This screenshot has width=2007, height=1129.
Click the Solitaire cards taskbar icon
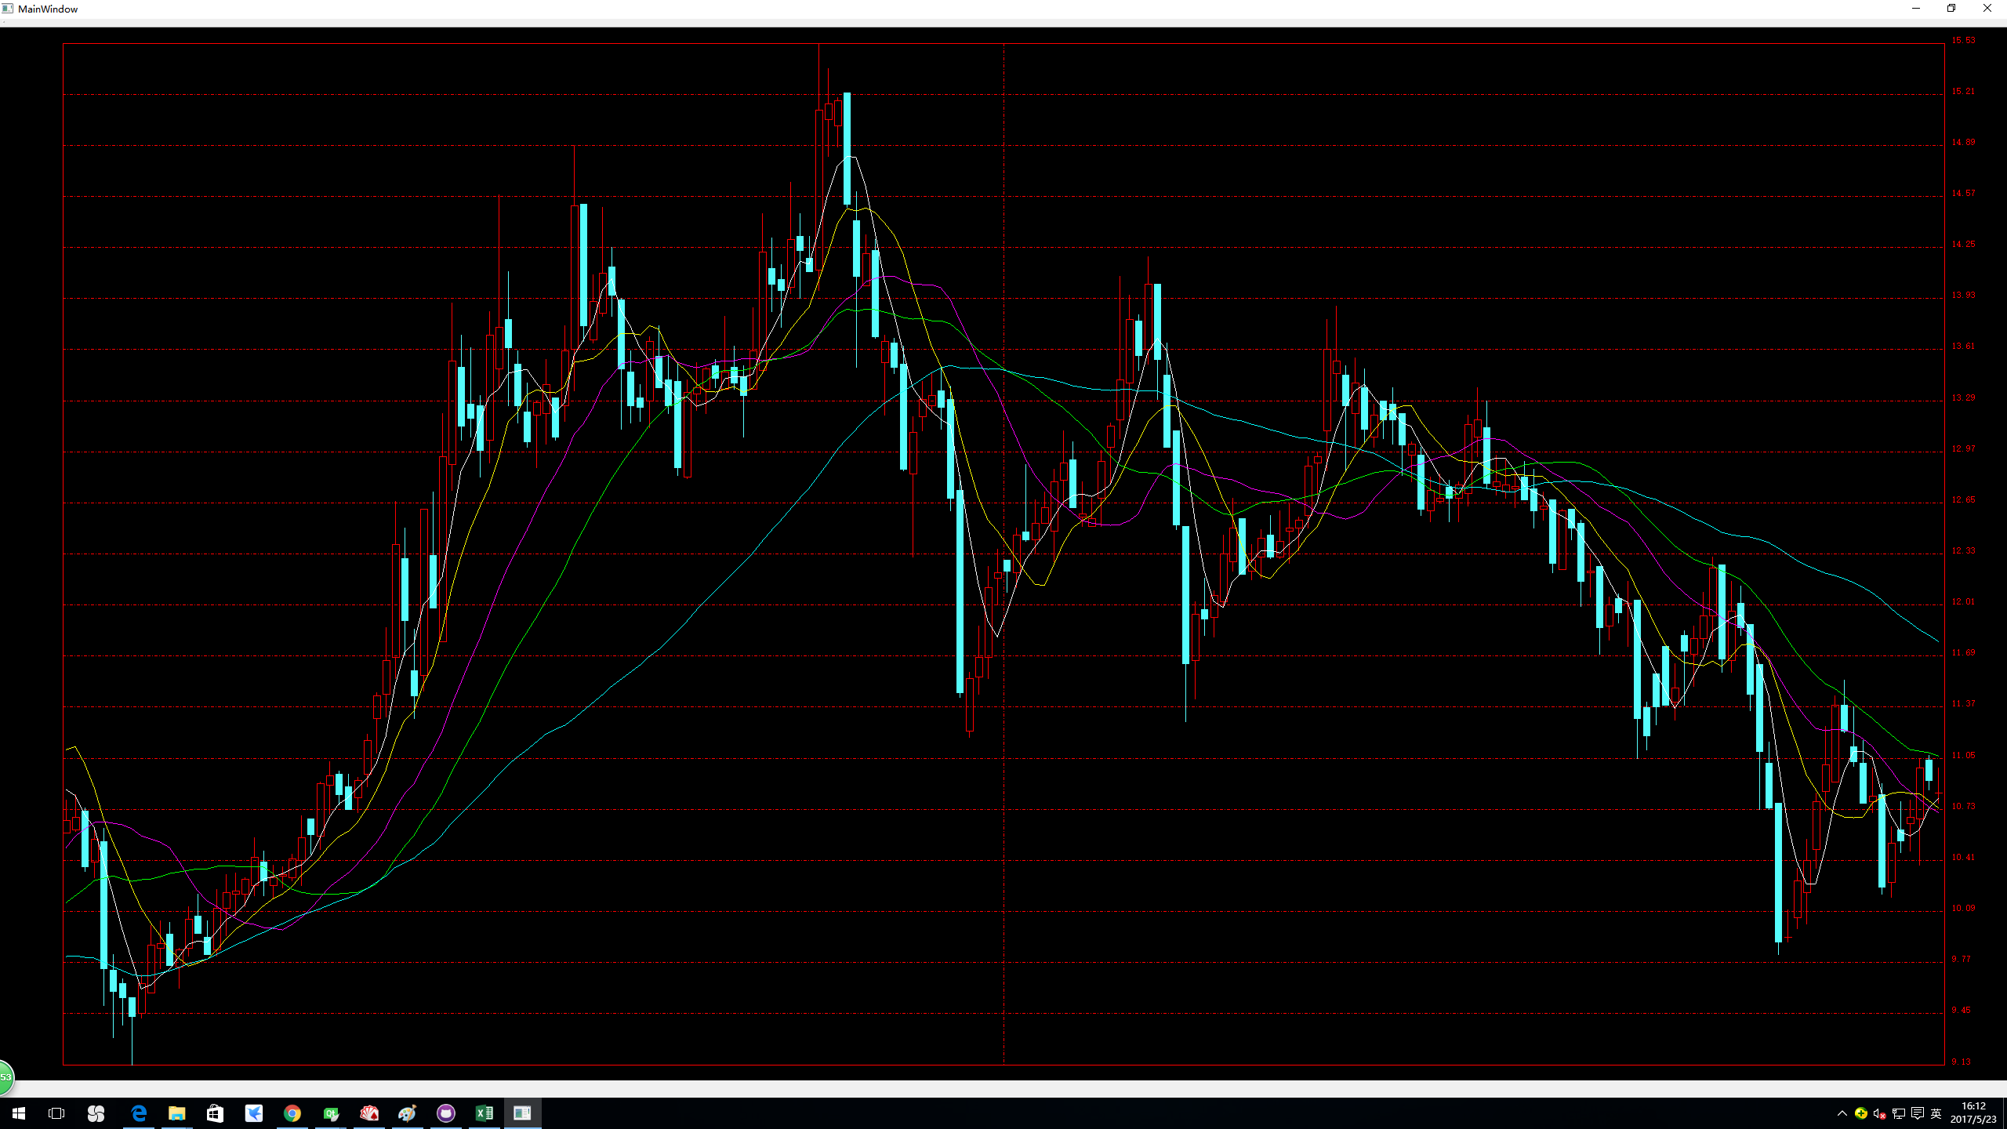click(x=369, y=1113)
